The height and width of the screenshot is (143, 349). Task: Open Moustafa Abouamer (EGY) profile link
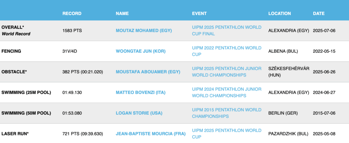point(148,72)
